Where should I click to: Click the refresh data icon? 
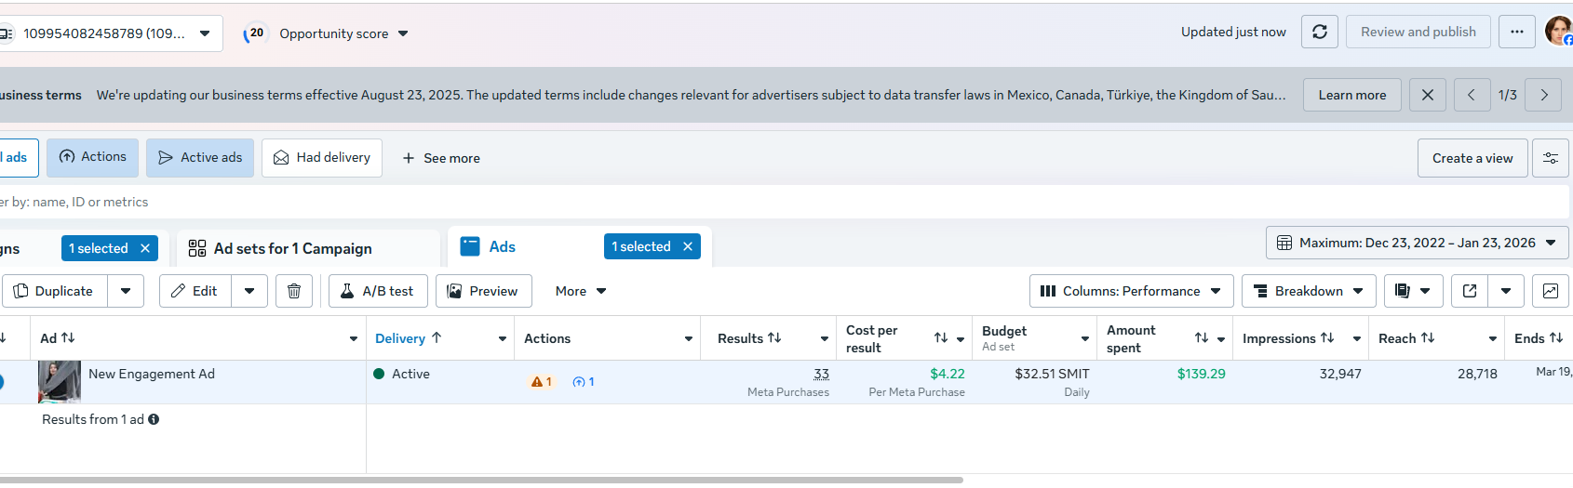pos(1319,32)
